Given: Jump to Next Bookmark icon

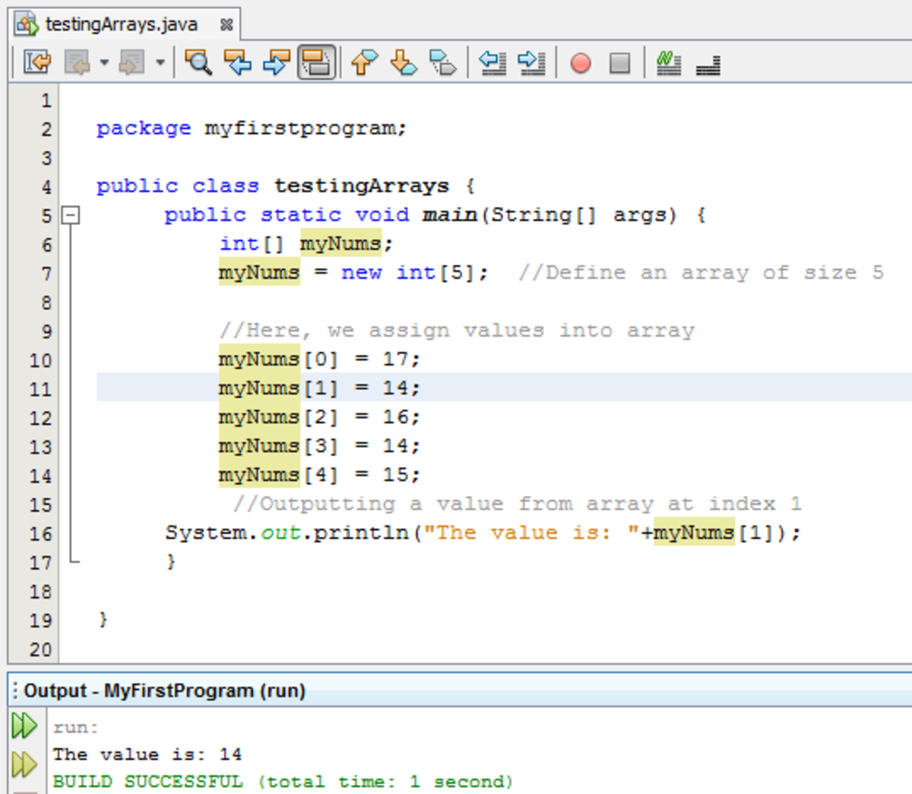Looking at the screenshot, I should pyautogui.click(x=404, y=62).
